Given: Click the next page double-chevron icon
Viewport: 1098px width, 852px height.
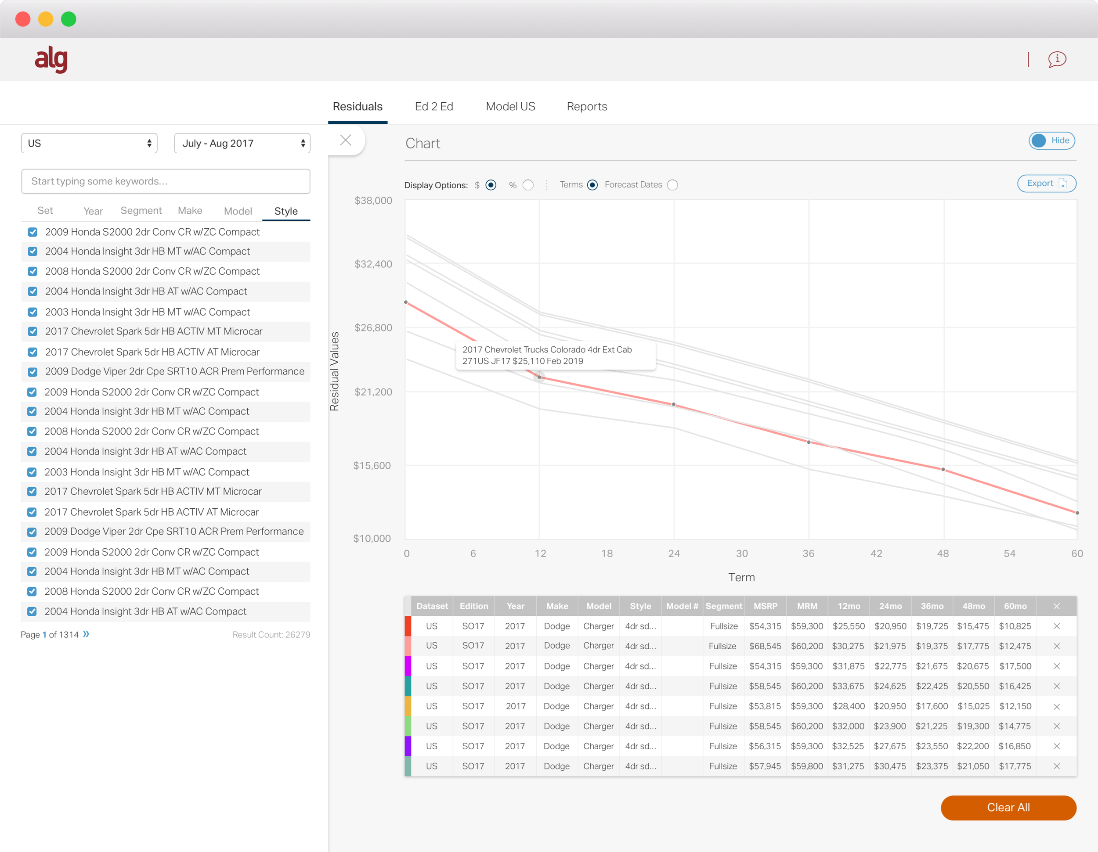Looking at the screenshot, I should click(x=87, y=634).
